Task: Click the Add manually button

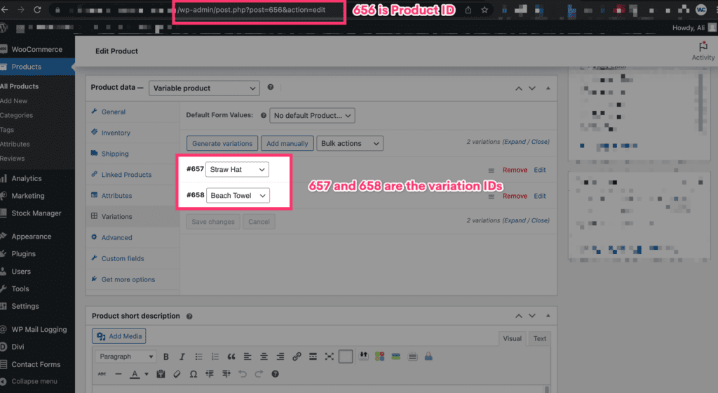Action: click(x=287, y=143)
